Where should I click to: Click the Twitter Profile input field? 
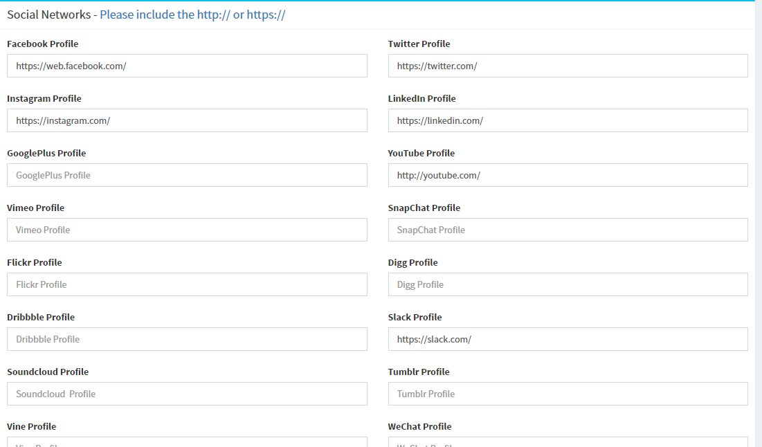(568, 66)
